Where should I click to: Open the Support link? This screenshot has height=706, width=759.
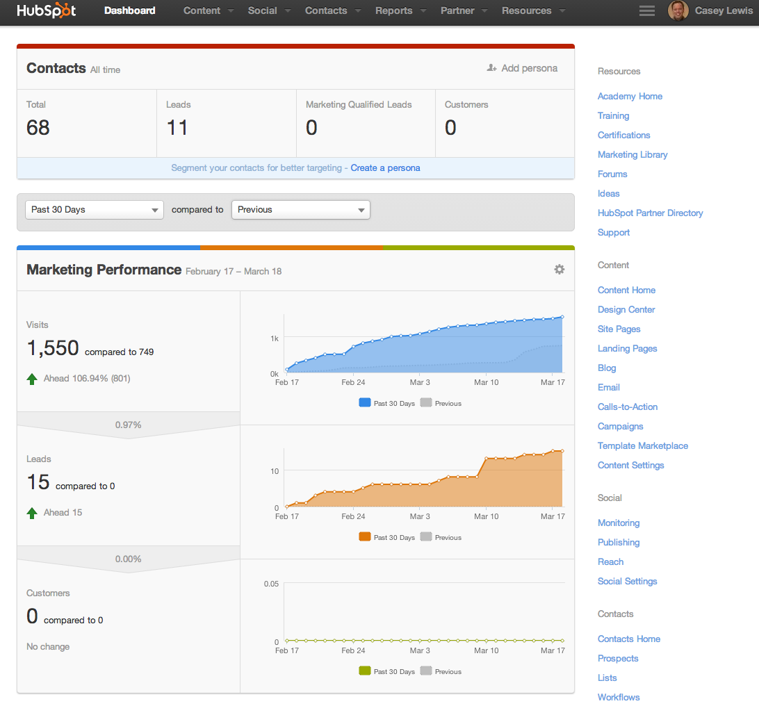point(613,232)
